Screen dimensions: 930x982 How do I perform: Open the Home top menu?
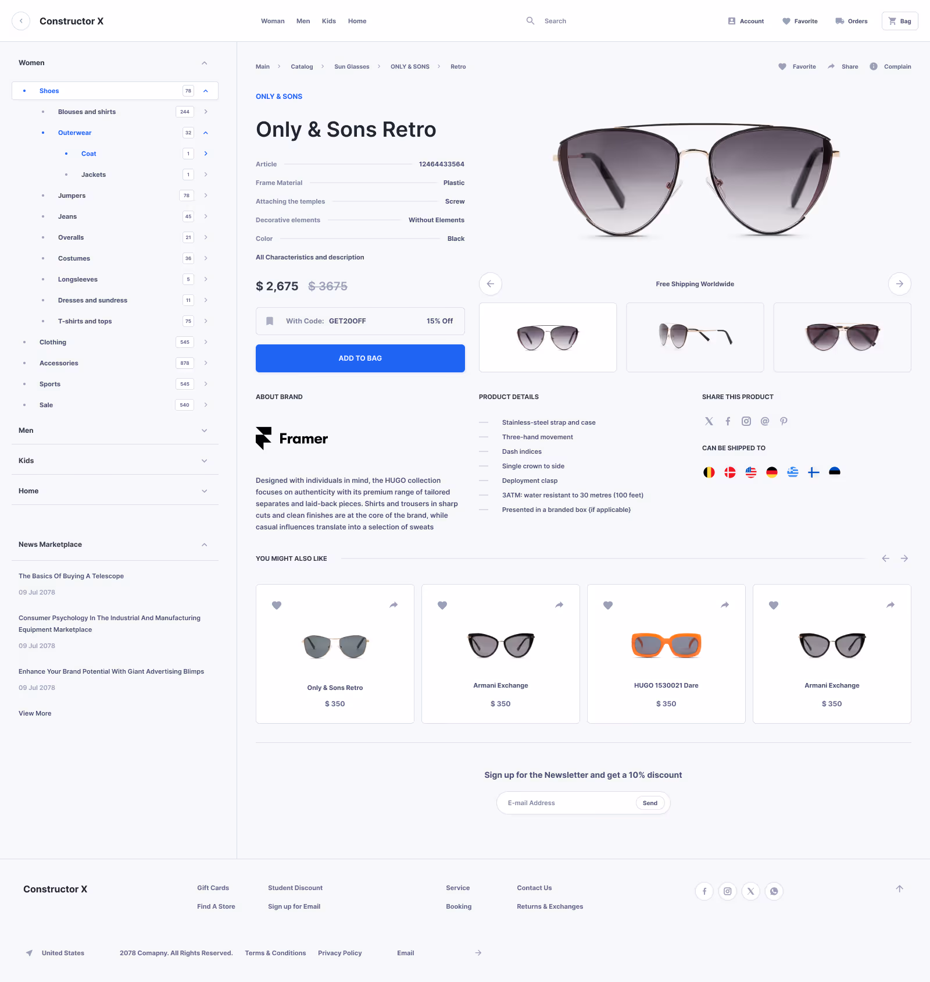(357, 21)
